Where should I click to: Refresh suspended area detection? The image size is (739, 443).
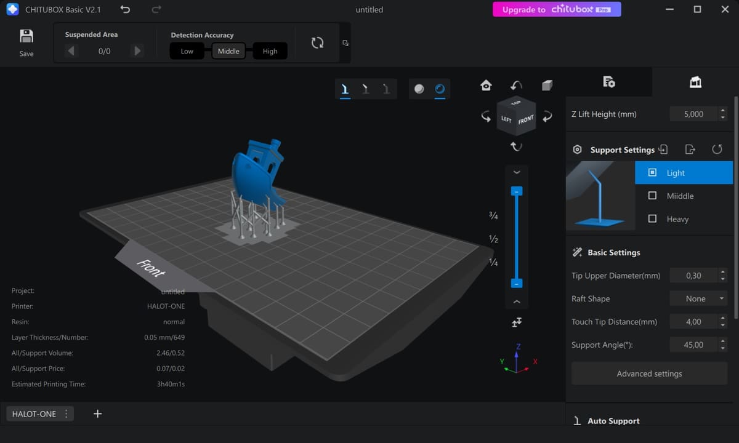317,42
